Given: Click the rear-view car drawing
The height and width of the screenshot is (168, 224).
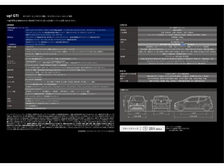Looking at the screenshot, I should point(161,104).
